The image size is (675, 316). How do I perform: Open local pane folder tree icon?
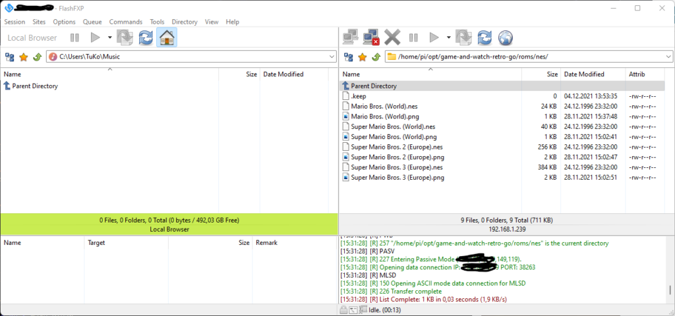coord(9,57)
